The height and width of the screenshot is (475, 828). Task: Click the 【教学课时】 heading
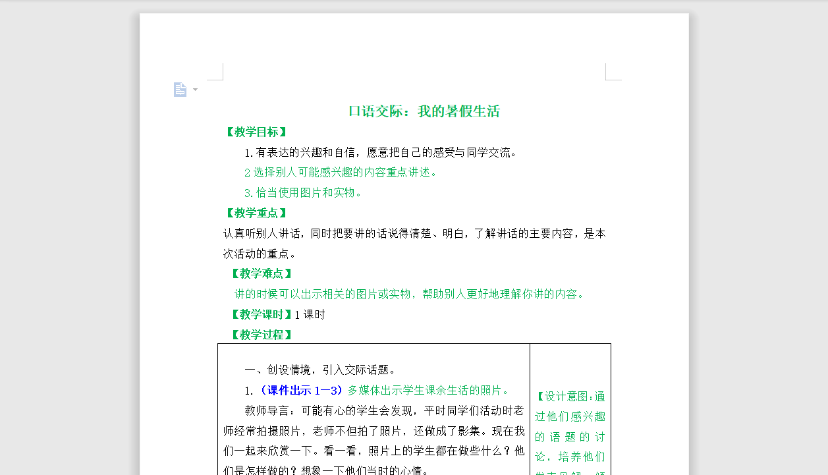262,314
